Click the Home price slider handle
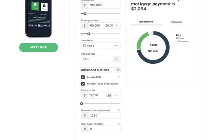The height and width of the screenshot is (140, 211). [x=85, y=14]
